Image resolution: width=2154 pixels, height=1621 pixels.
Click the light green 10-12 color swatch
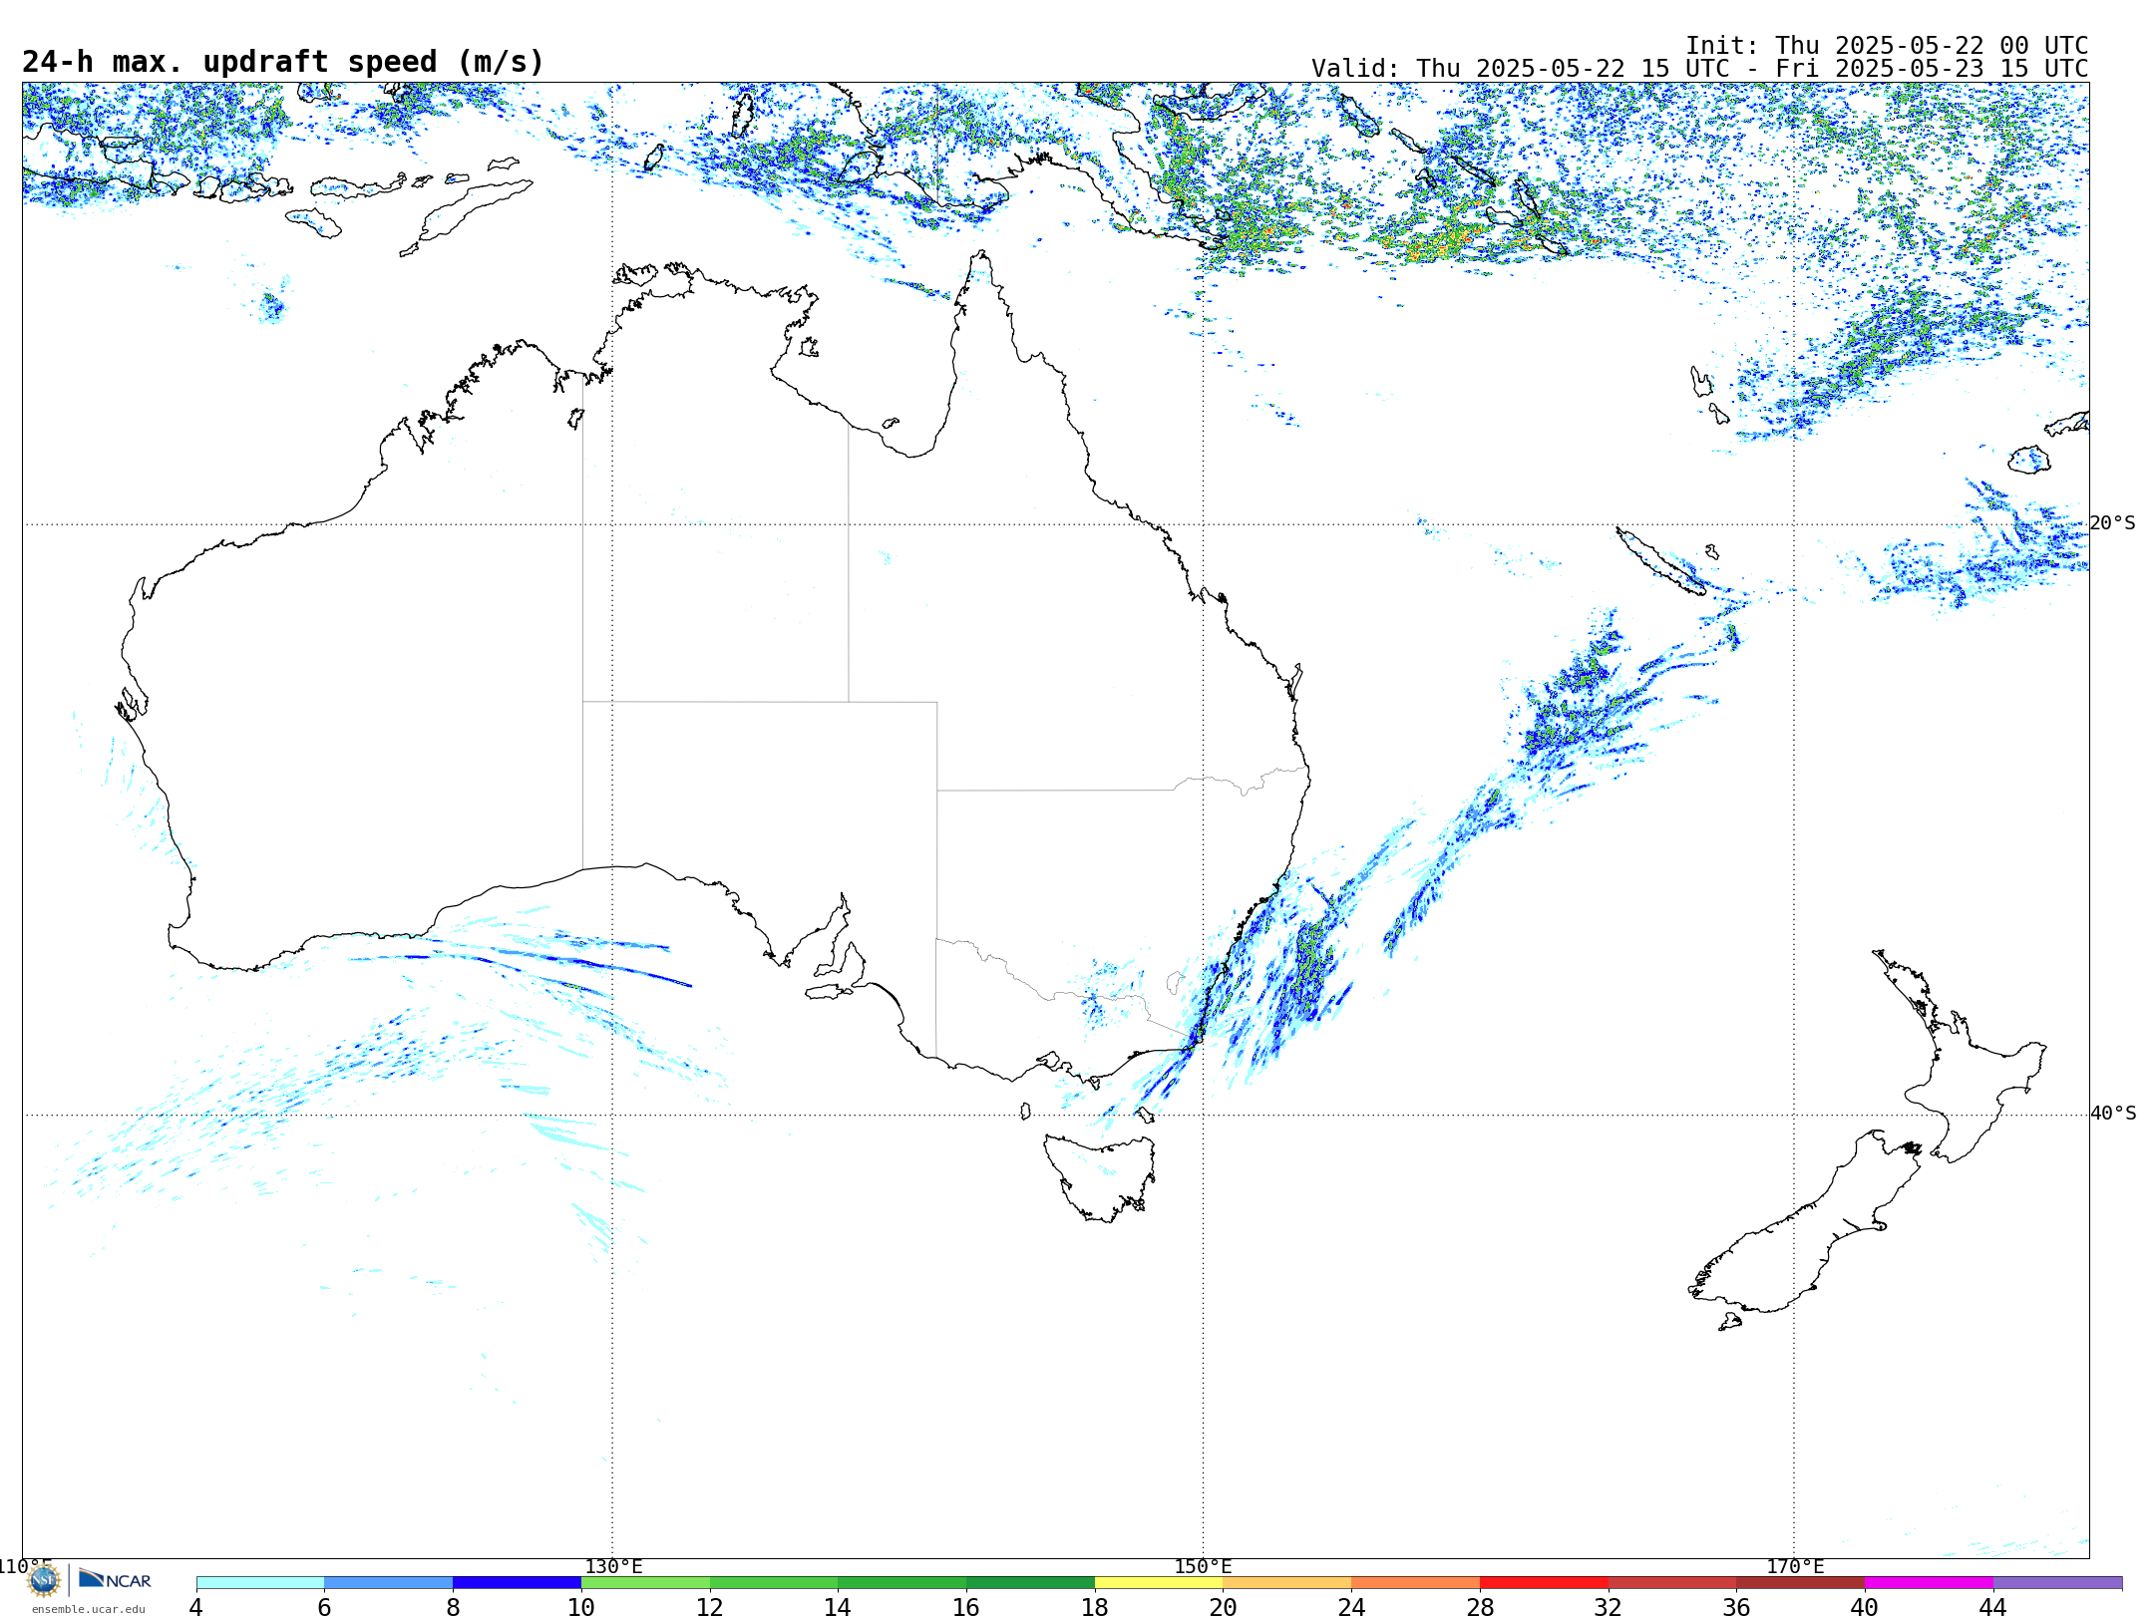(645, 1583)
